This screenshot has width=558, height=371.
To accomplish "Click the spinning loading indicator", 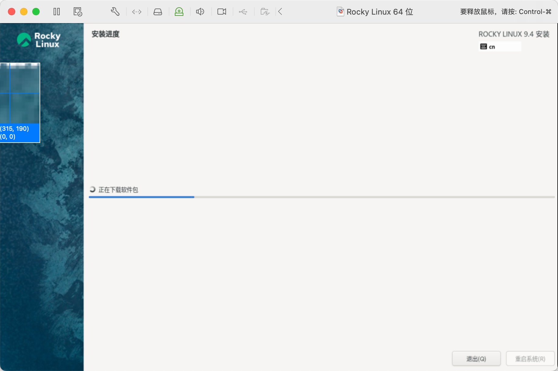I will 93,189.
